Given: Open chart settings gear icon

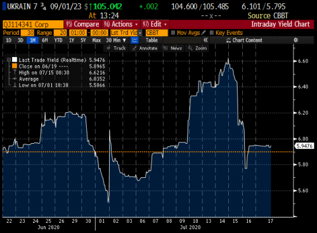Looking at the screenshot, I should click(x=295, y=40).
